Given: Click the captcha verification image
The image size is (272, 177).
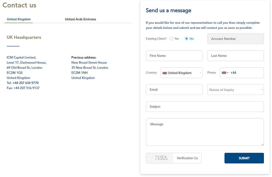Looking at the screenshot, I should [160, 158].
